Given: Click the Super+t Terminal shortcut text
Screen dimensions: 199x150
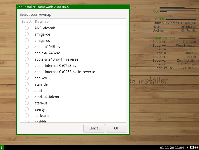Looking at the screenshot, I should click(174, 42).
